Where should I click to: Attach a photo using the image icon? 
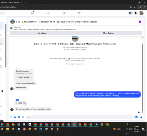15,117
